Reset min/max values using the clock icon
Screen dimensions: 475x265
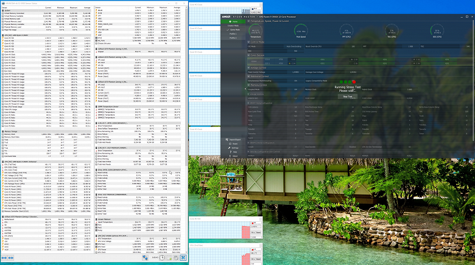tap(163, 258)
